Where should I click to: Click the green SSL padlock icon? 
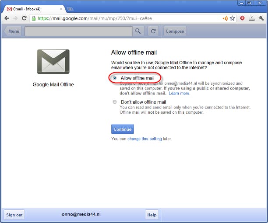[x=34, y=18]
